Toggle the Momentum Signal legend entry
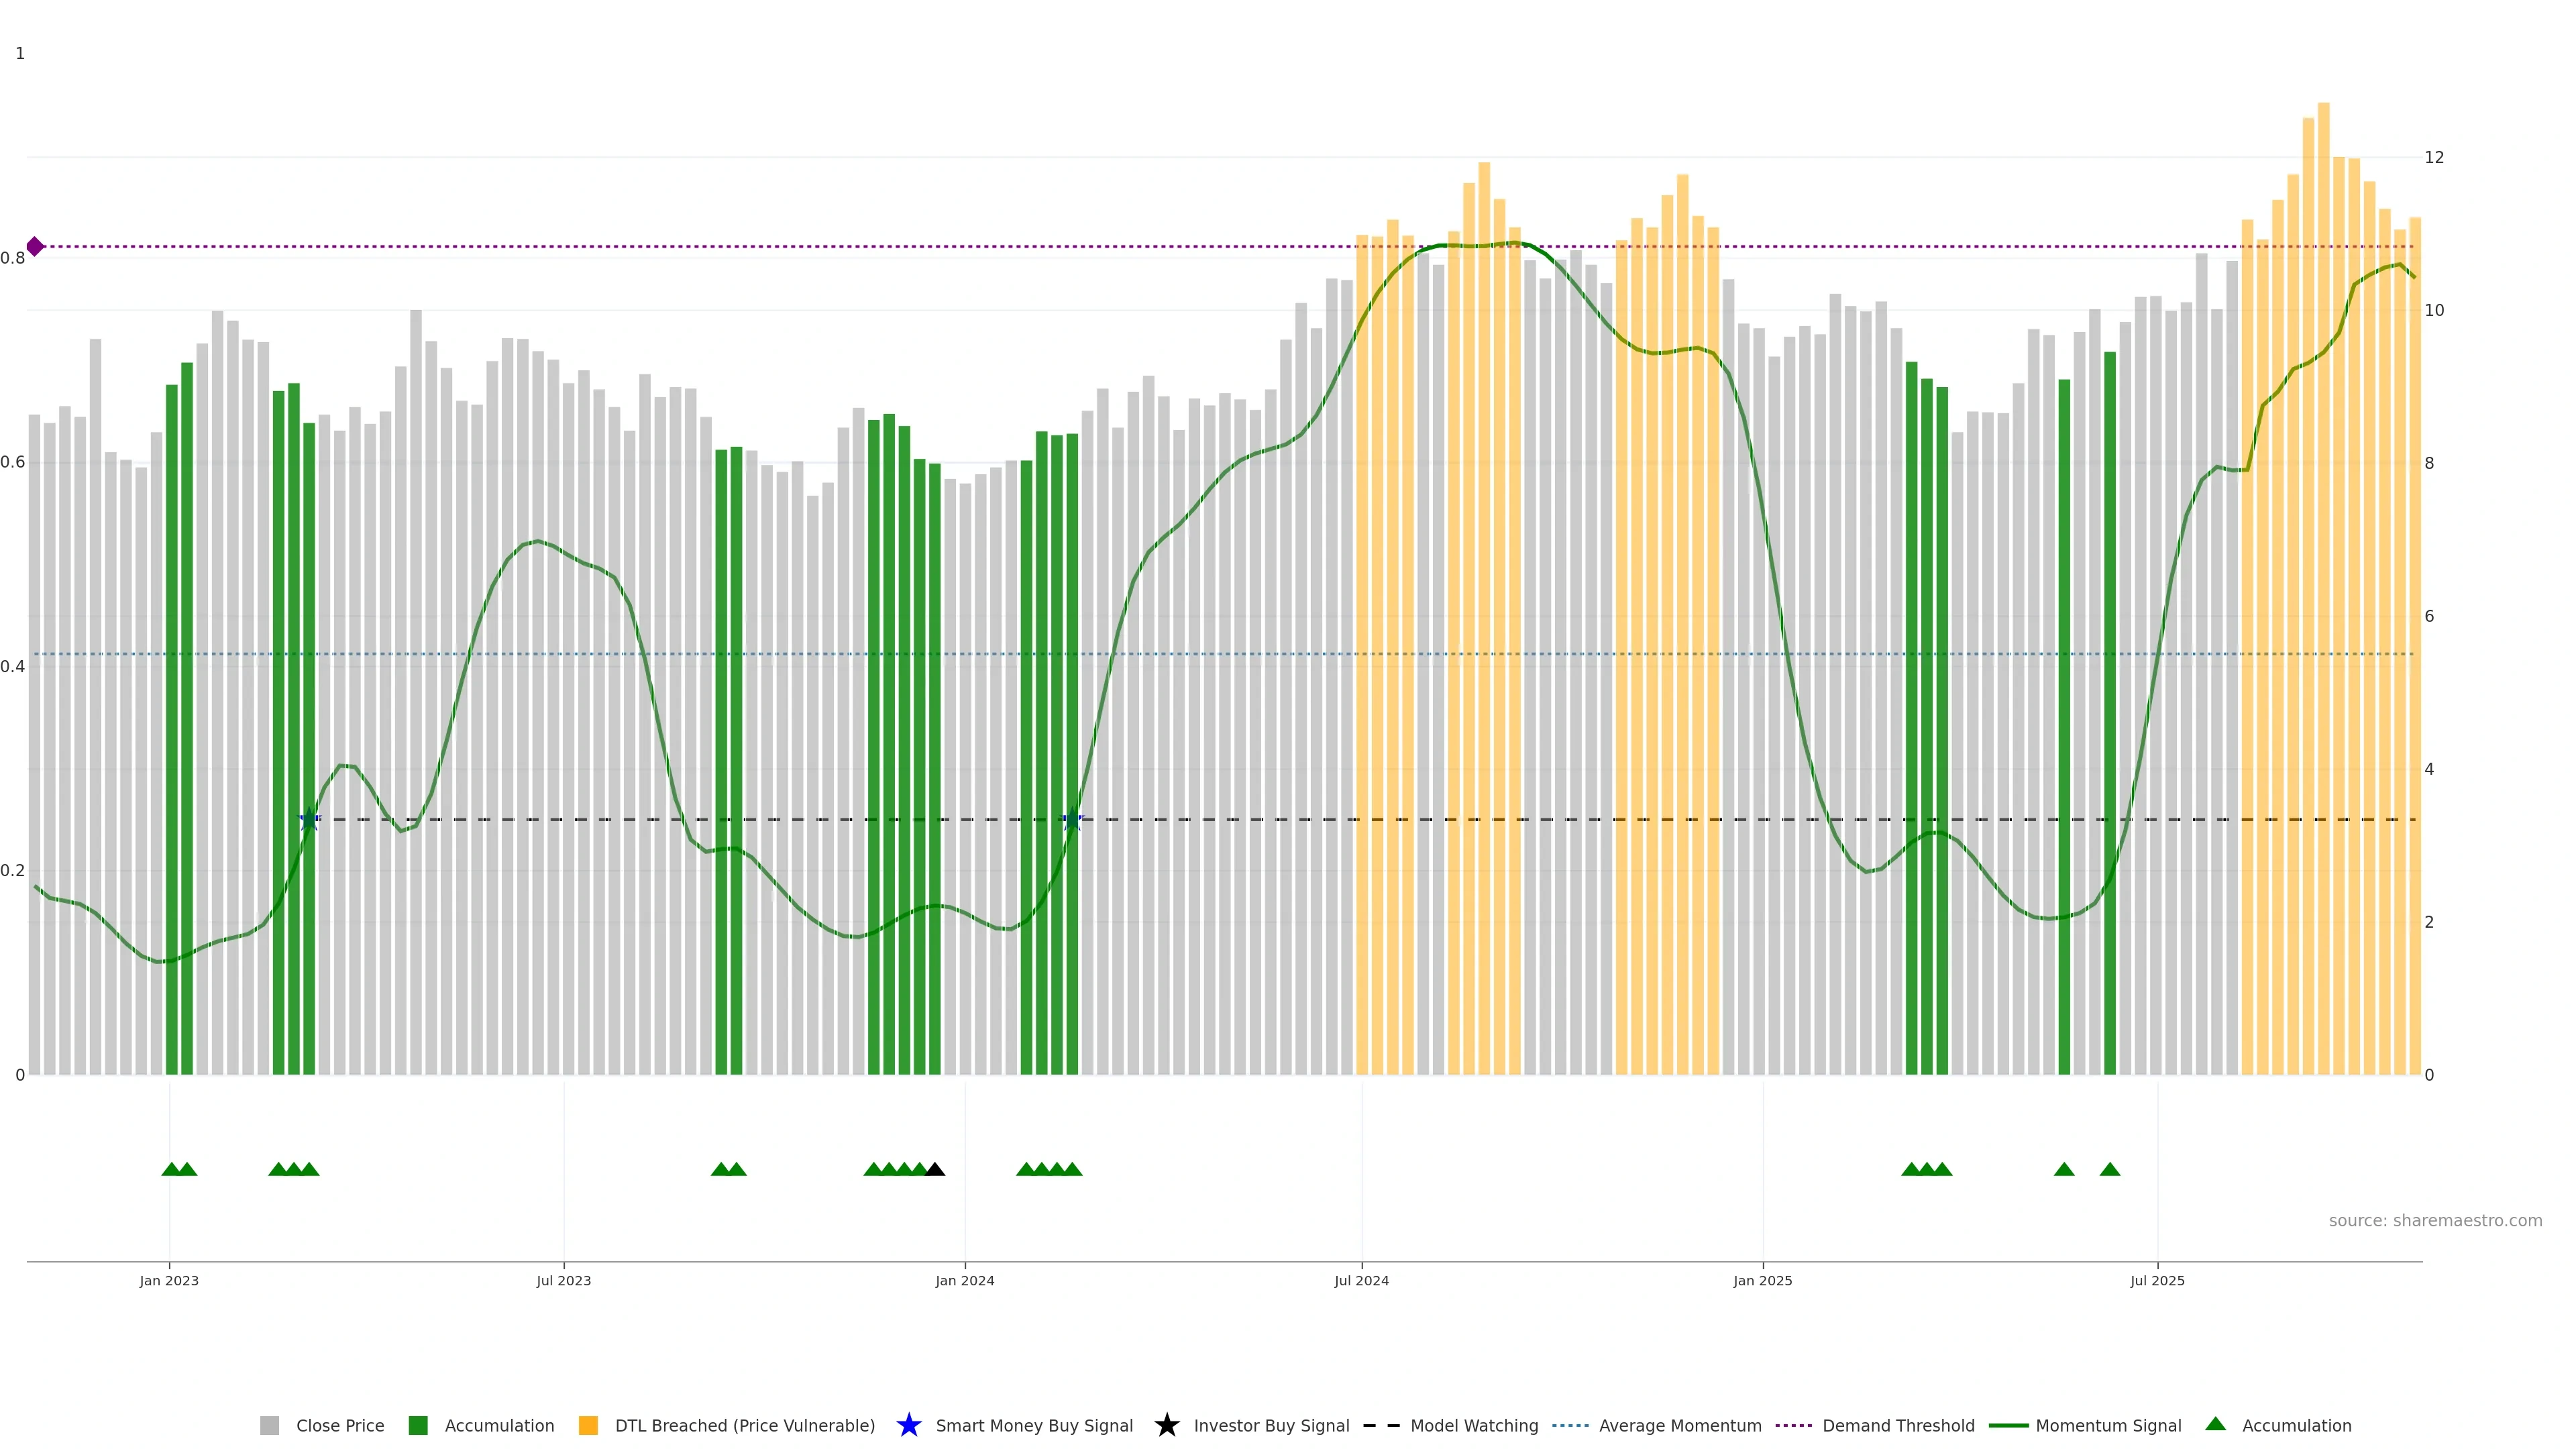This screenshot has height=1449, width=2576. pyautogui.click(x=2108, y=1426)
